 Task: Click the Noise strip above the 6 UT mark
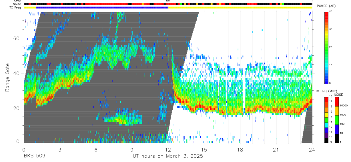pos(96,4)
